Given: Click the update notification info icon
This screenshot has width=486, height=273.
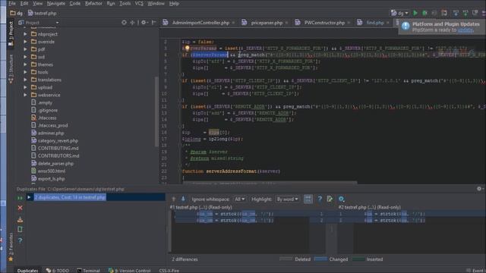Looking at the screenshot, I should [x=406, y=27].
